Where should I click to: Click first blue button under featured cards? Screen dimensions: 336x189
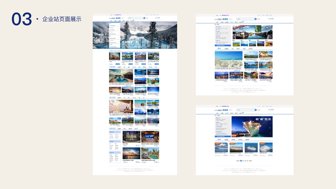(118, 64)
